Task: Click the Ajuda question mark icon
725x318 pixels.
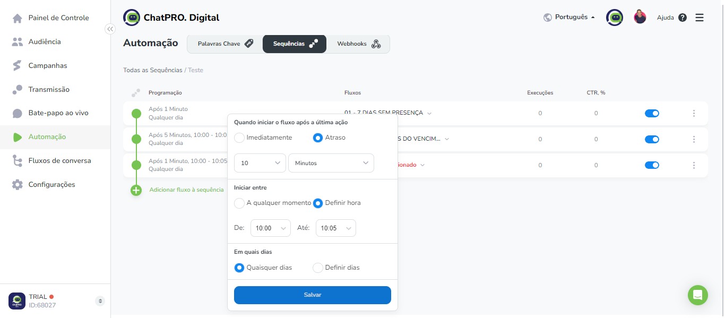Action: pos(683,18)
